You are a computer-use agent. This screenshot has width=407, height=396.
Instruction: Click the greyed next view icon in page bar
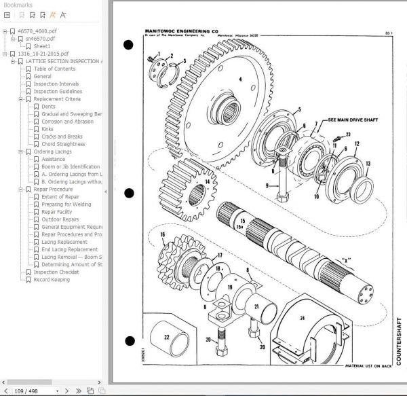(102, 391)
